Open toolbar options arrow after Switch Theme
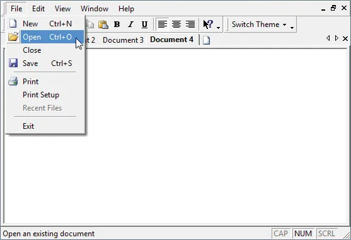The height and width of the screenshot is (240, 351). click(292, 28)
